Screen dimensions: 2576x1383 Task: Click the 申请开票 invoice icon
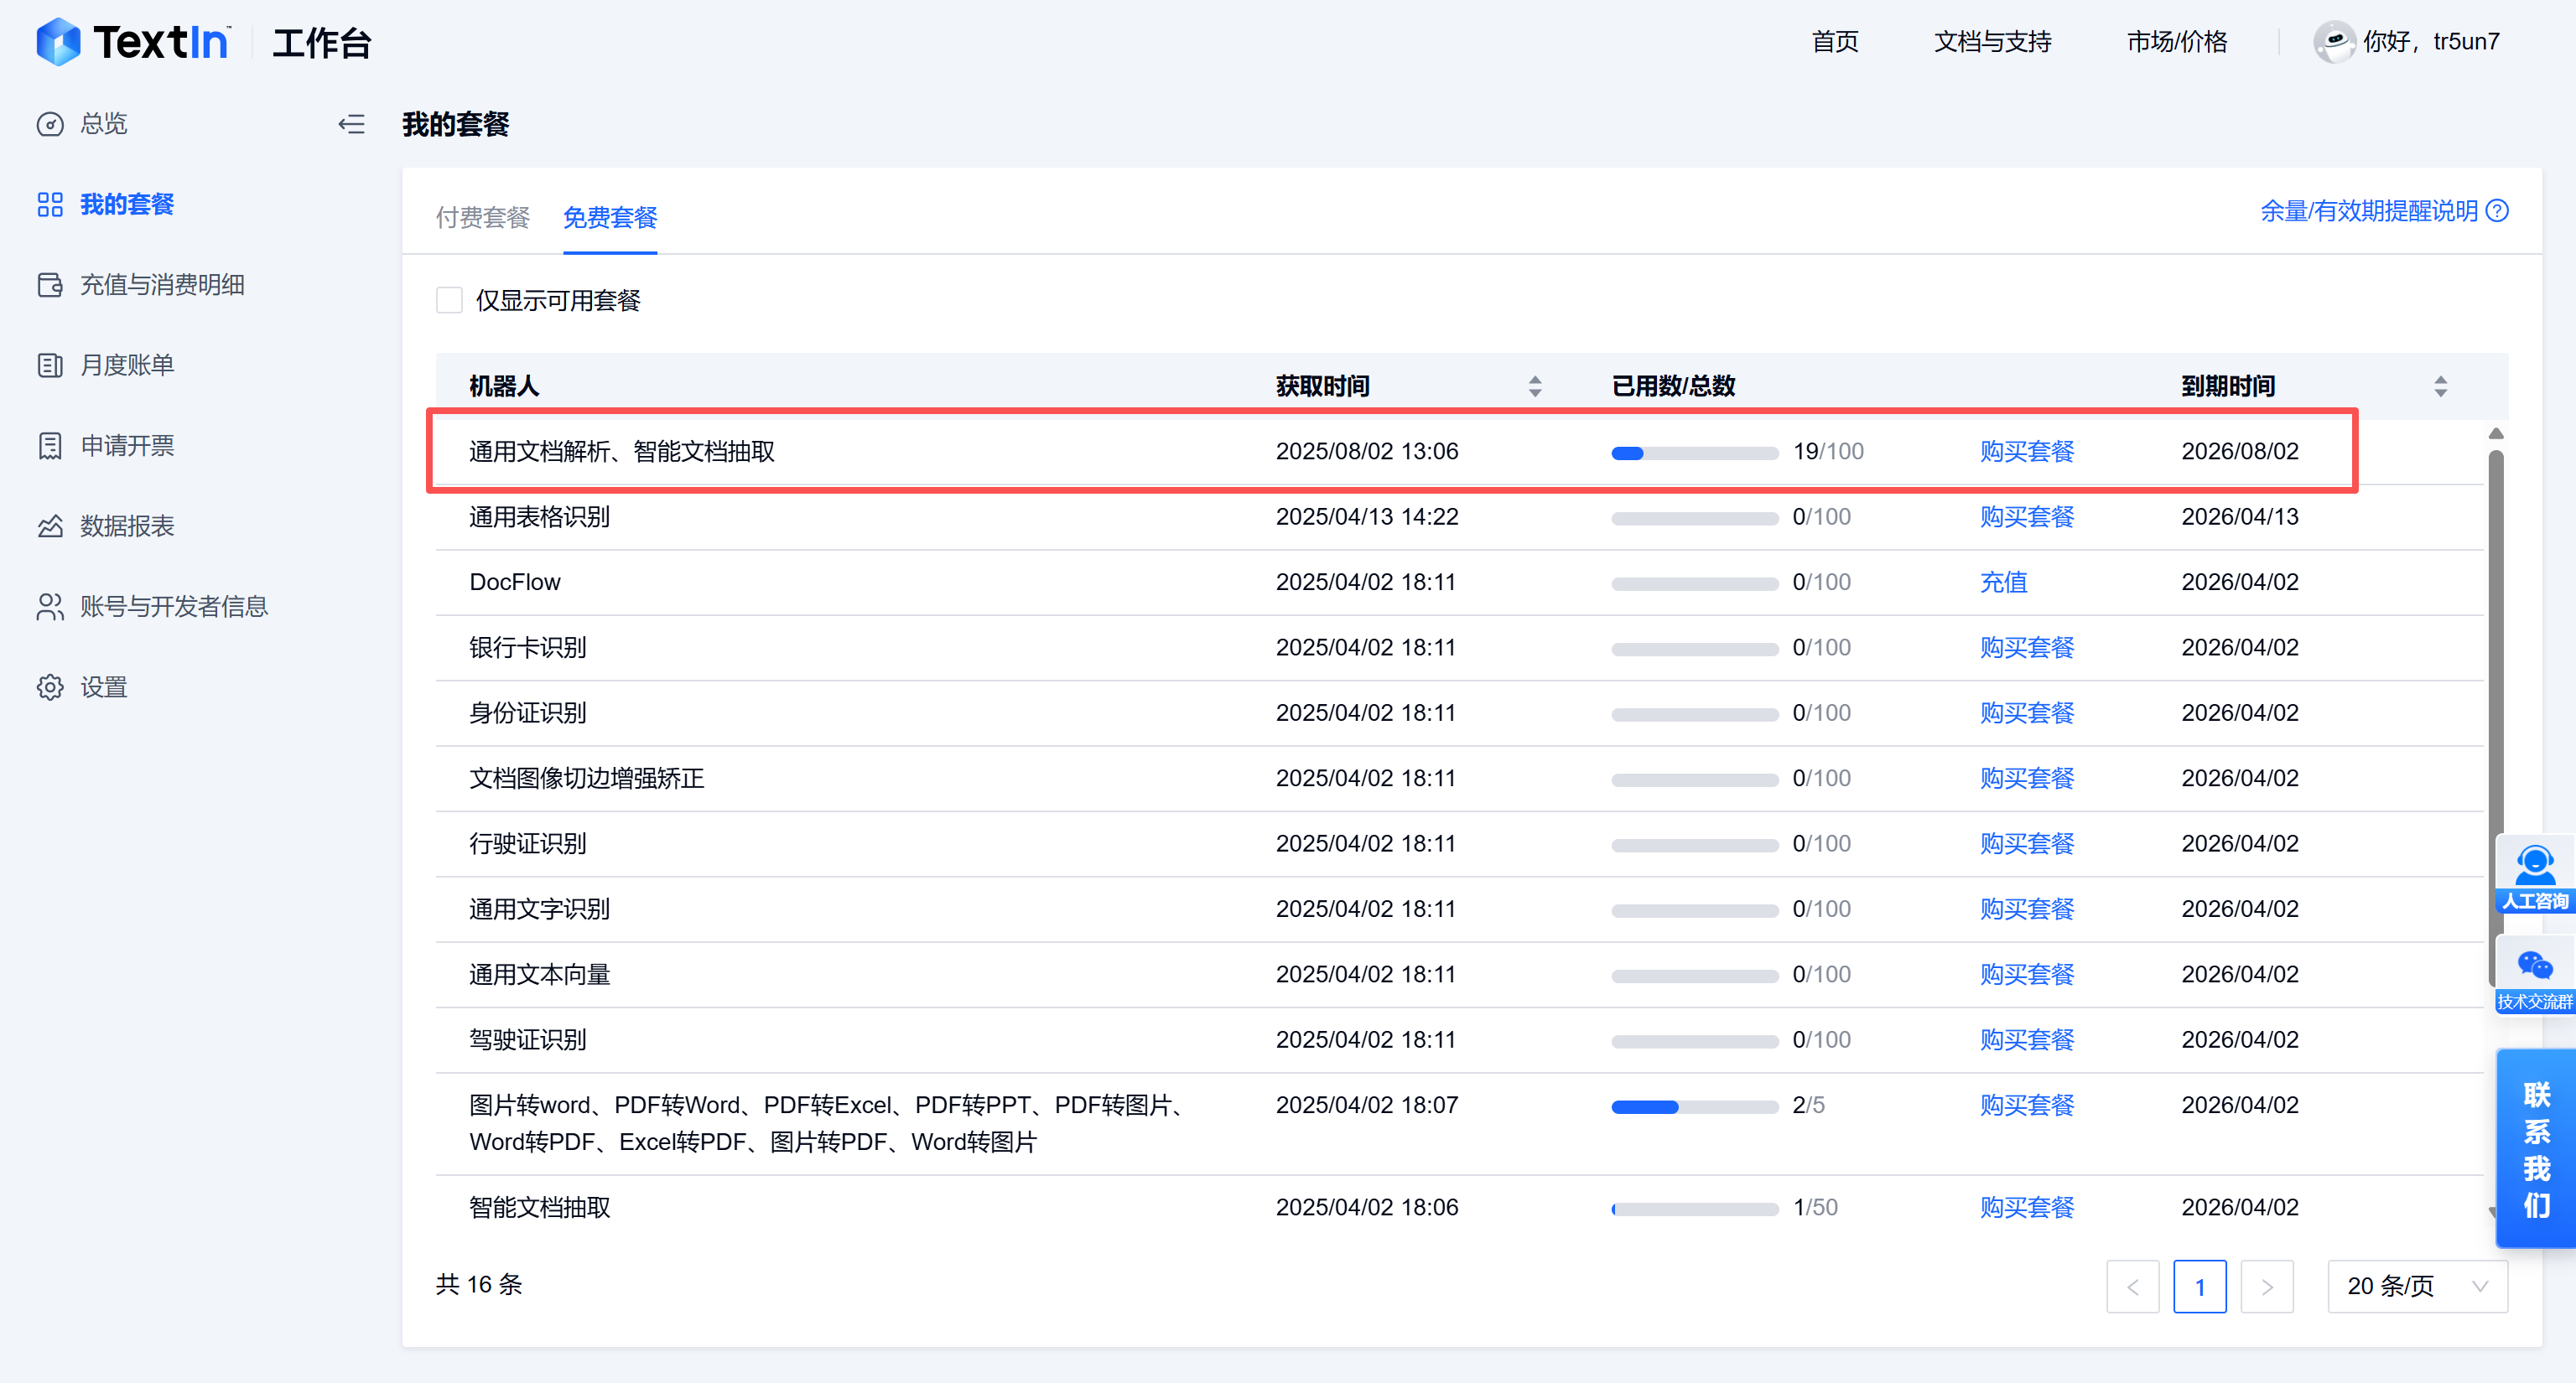(x=50, y=446)
